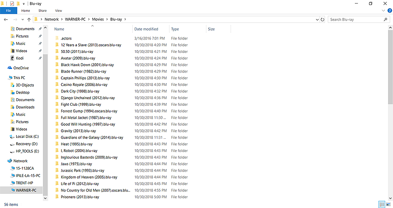Image resolution: width=393 pixels, height=208 pixels.
Task: Go up one folder level
Action: coord(29,20)
